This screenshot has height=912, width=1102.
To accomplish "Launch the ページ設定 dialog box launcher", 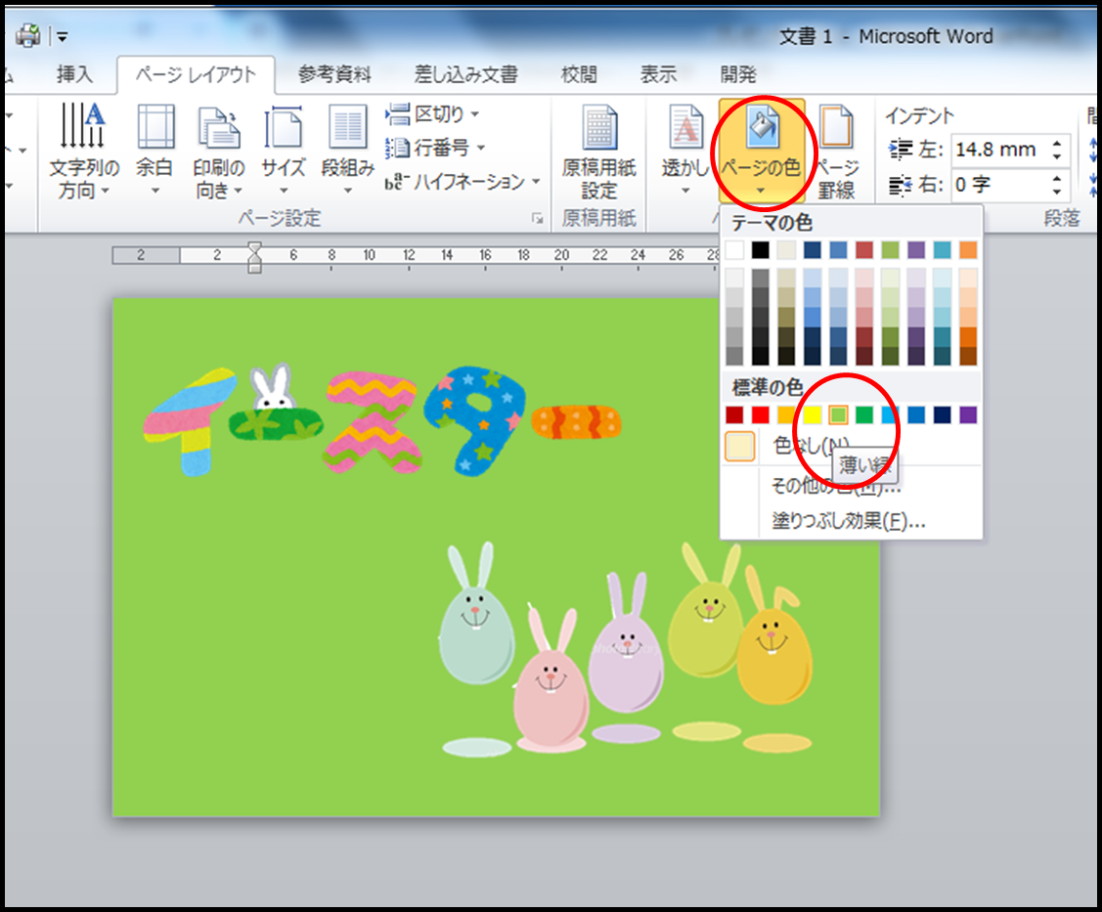I will point(538,219).
